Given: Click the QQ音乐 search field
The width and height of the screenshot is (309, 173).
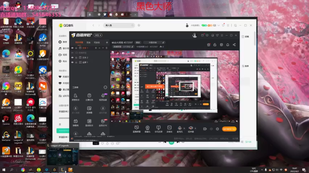Looking at the screenshot, I should [119, 25].
